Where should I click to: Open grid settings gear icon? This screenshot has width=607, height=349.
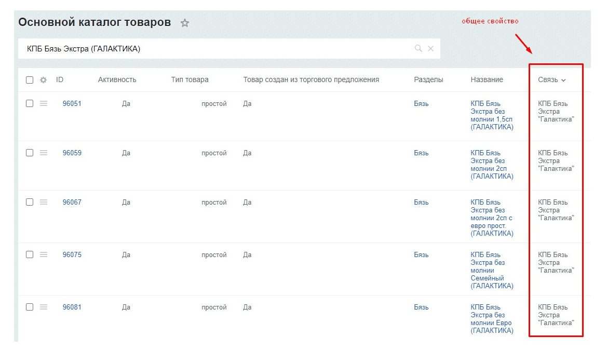(44, 80)
